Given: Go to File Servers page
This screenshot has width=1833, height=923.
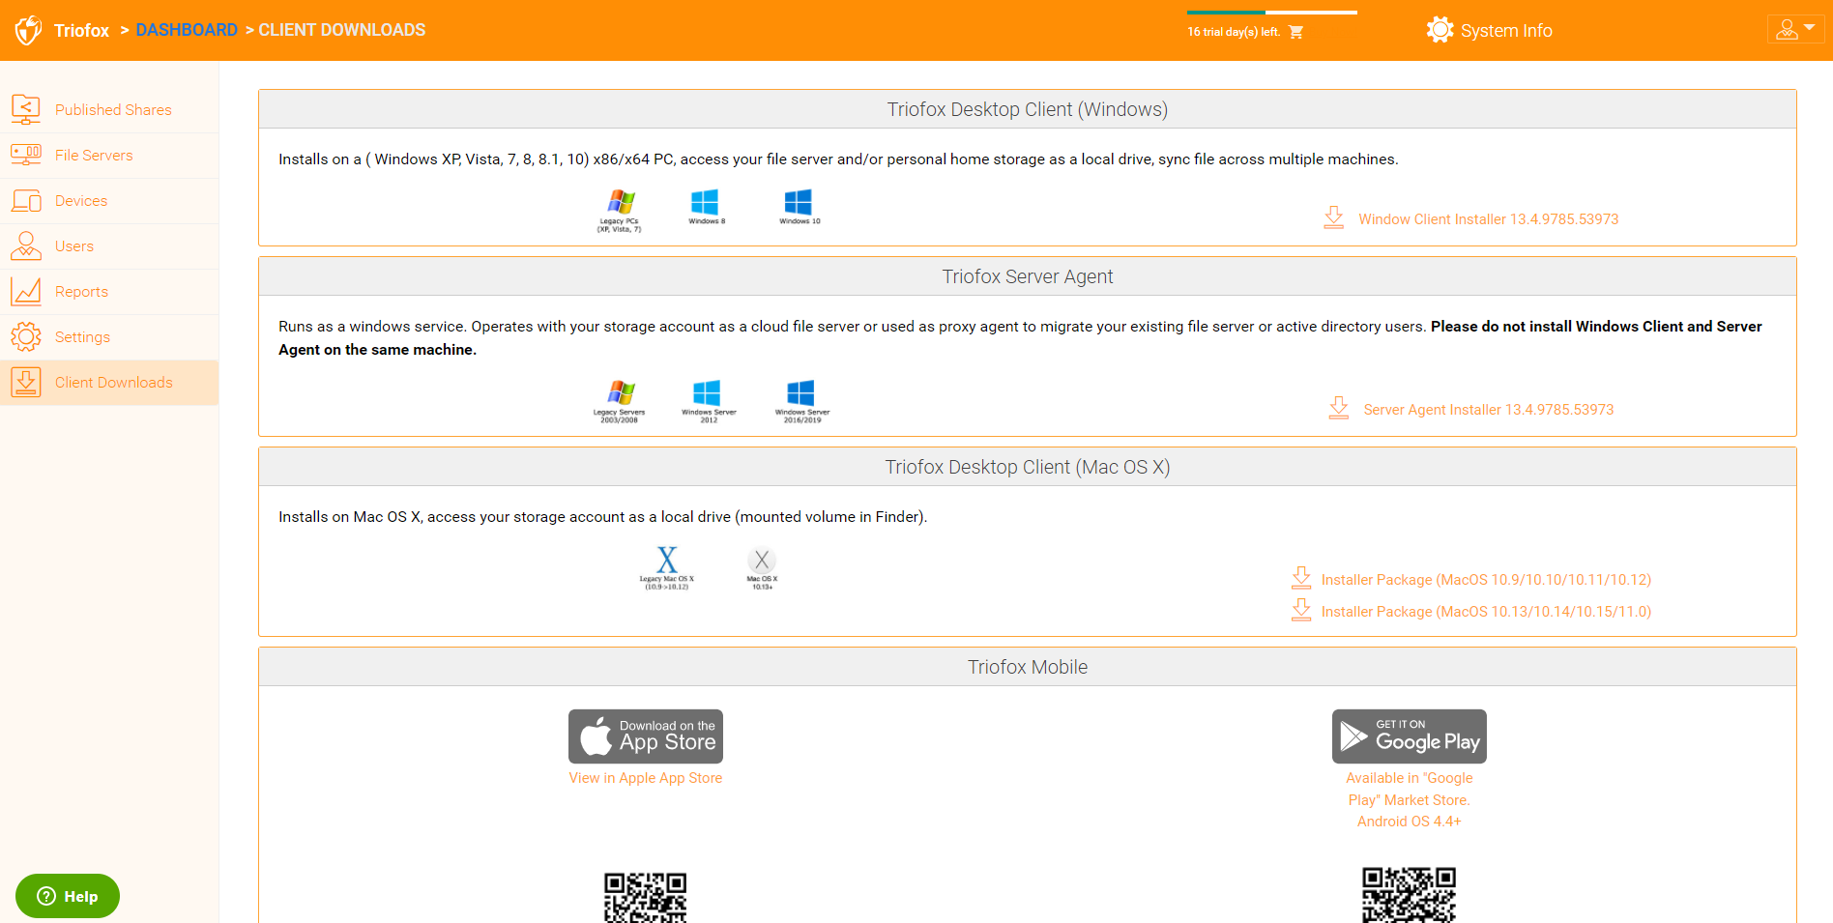Looking at the screenshot, I should click(94, 156).
